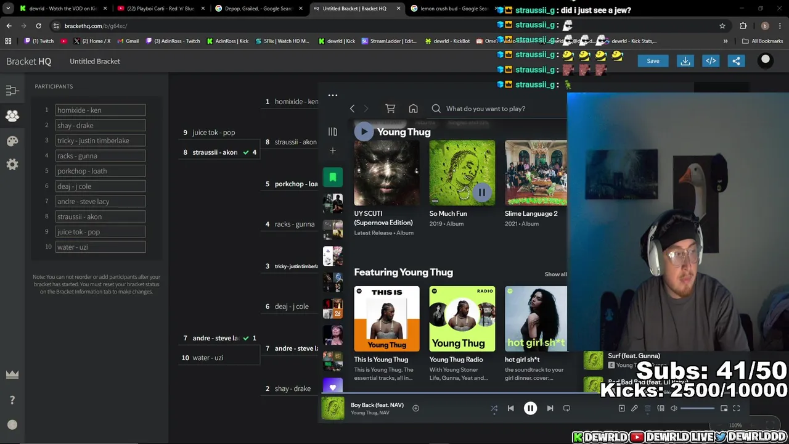Switch to the lemon crush bud tab

453,9
